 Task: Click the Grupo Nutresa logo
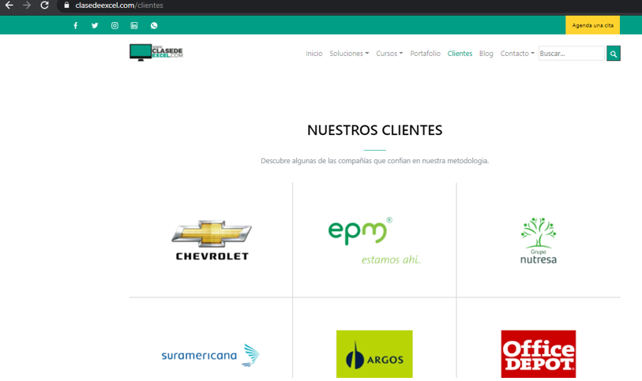(538, 241)
